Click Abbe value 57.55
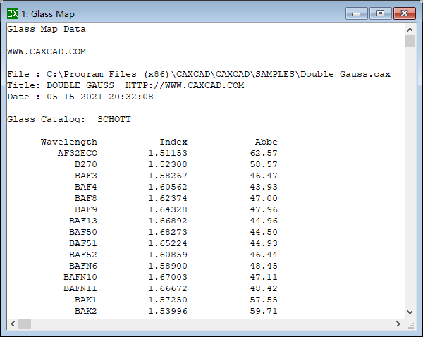Image resolution: width=423 pixels, height=337 pixels. pyautogui.click(x=264, y=300)
